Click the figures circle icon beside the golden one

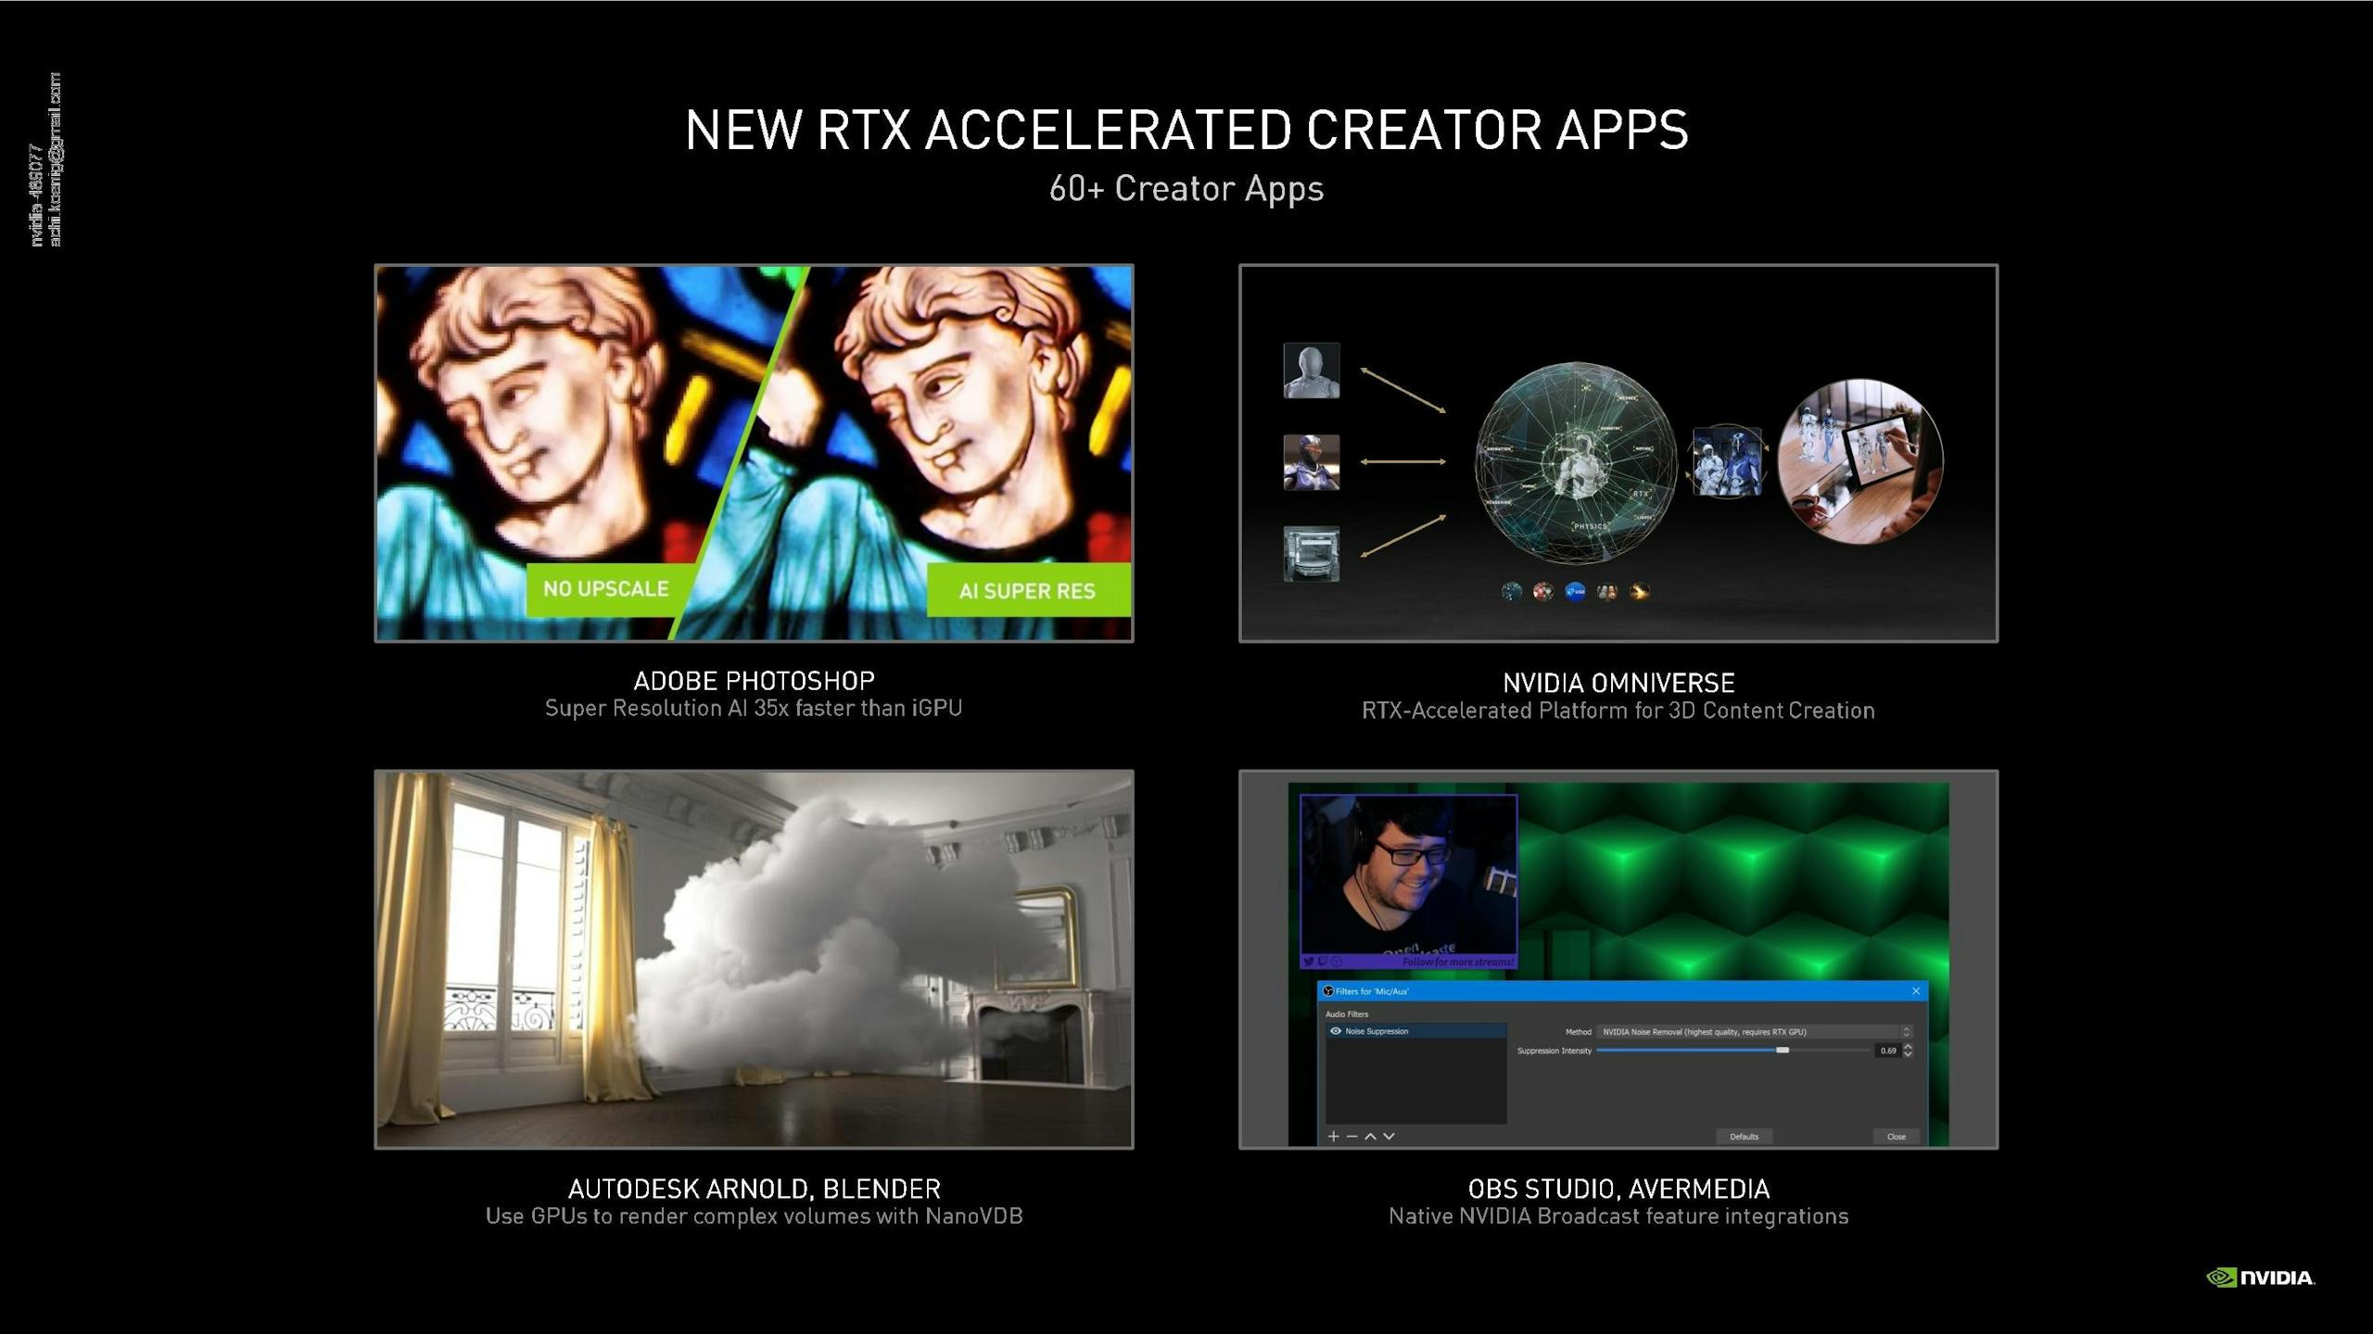(1607, 591)
